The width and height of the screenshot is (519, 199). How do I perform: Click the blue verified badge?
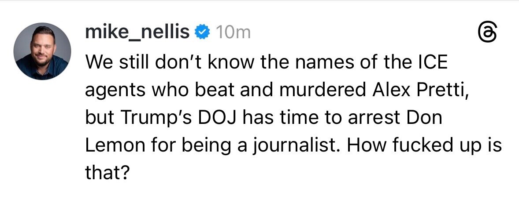(202, 33)
